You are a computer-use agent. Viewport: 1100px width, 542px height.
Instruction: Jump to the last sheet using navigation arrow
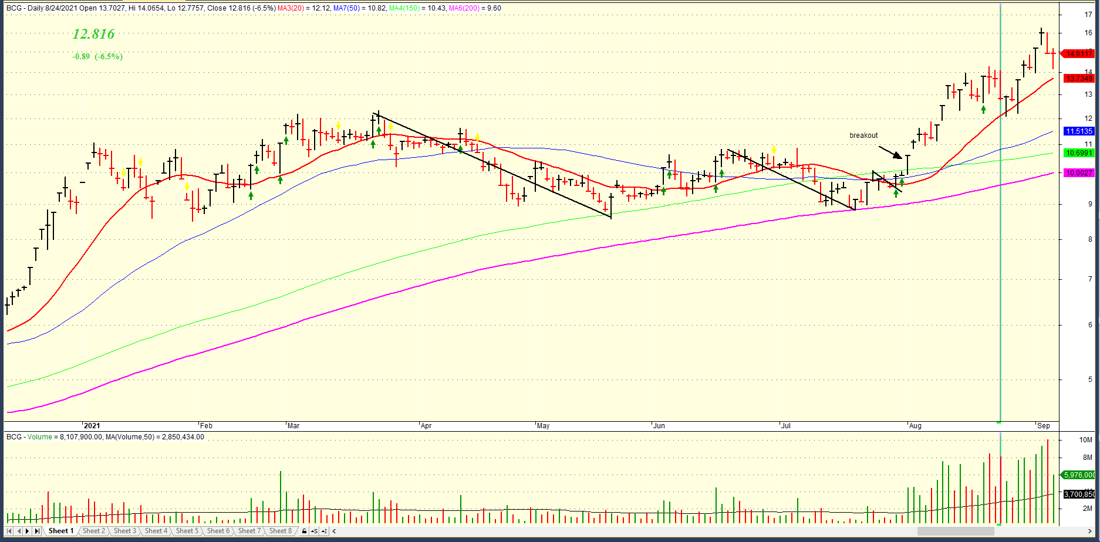(37, 531)
